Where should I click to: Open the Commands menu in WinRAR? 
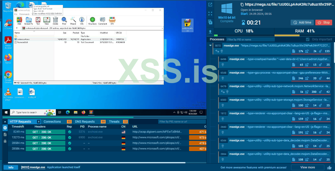click(x=24, y=14)
